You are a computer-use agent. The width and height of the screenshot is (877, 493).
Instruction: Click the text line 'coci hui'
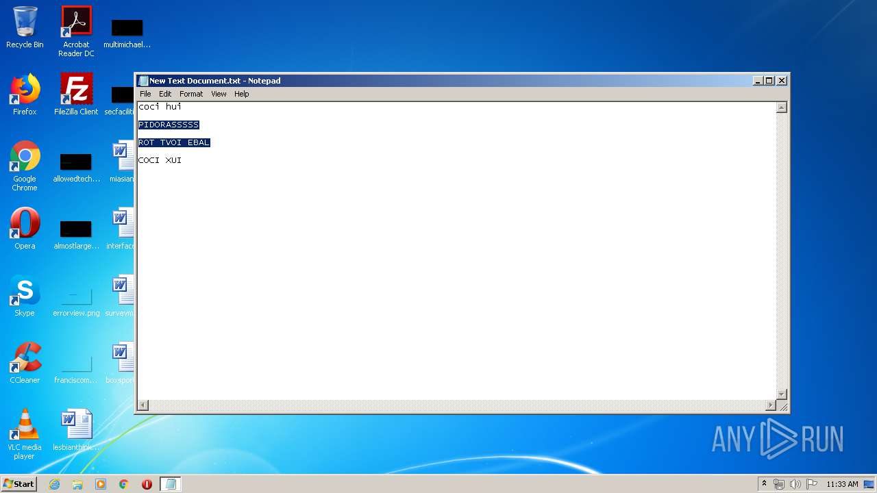pyautogui.click(x=160, y=107)
